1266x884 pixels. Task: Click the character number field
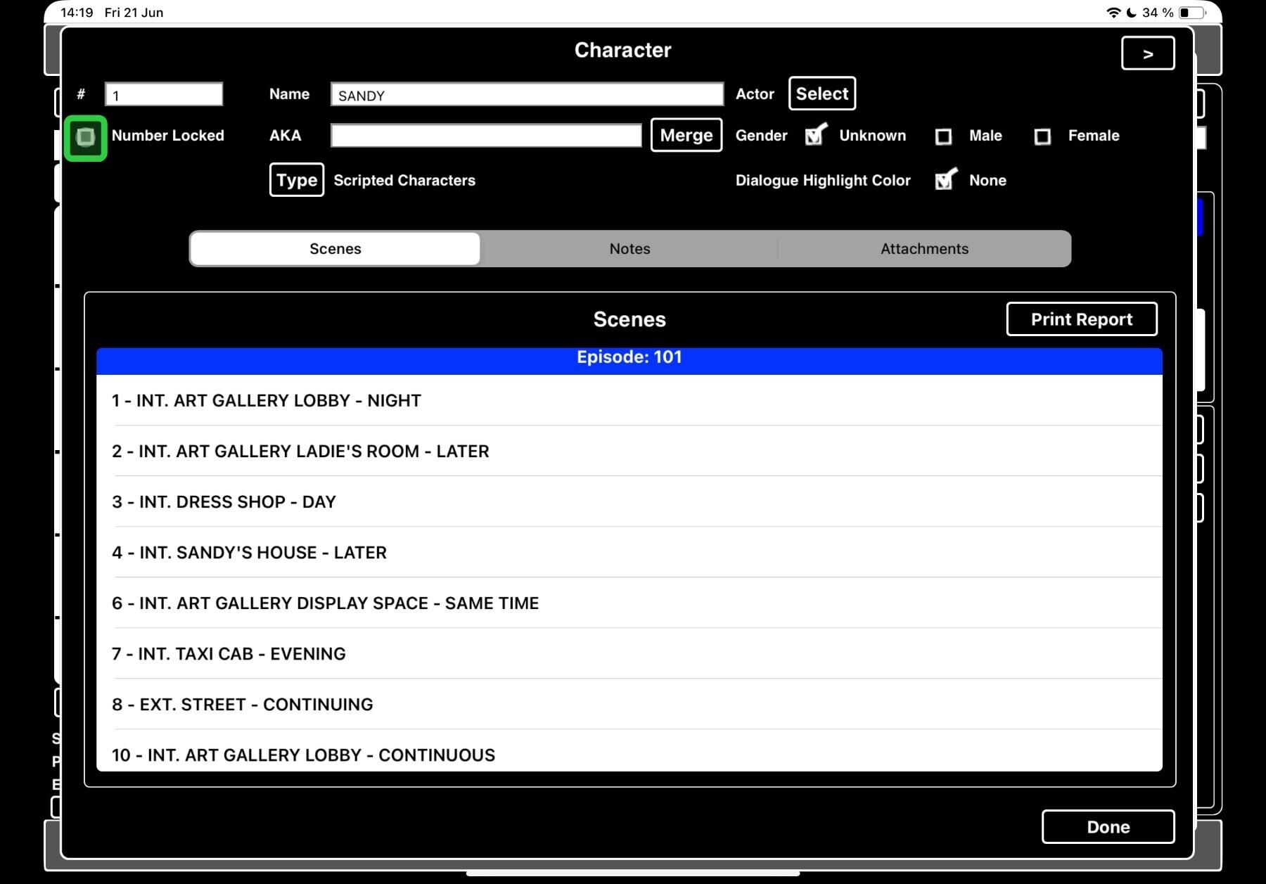point(164,95)
